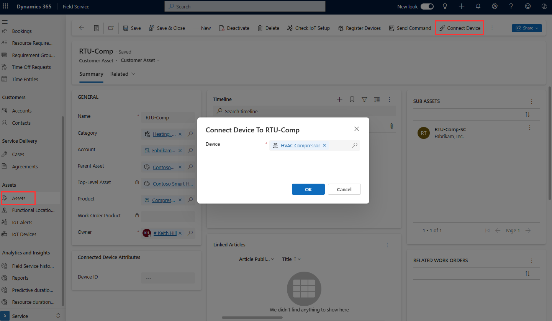Sort the Sub Assets list
Image resolution: width=552 pixels, height=321 pixels.
(x=527, y=114)
